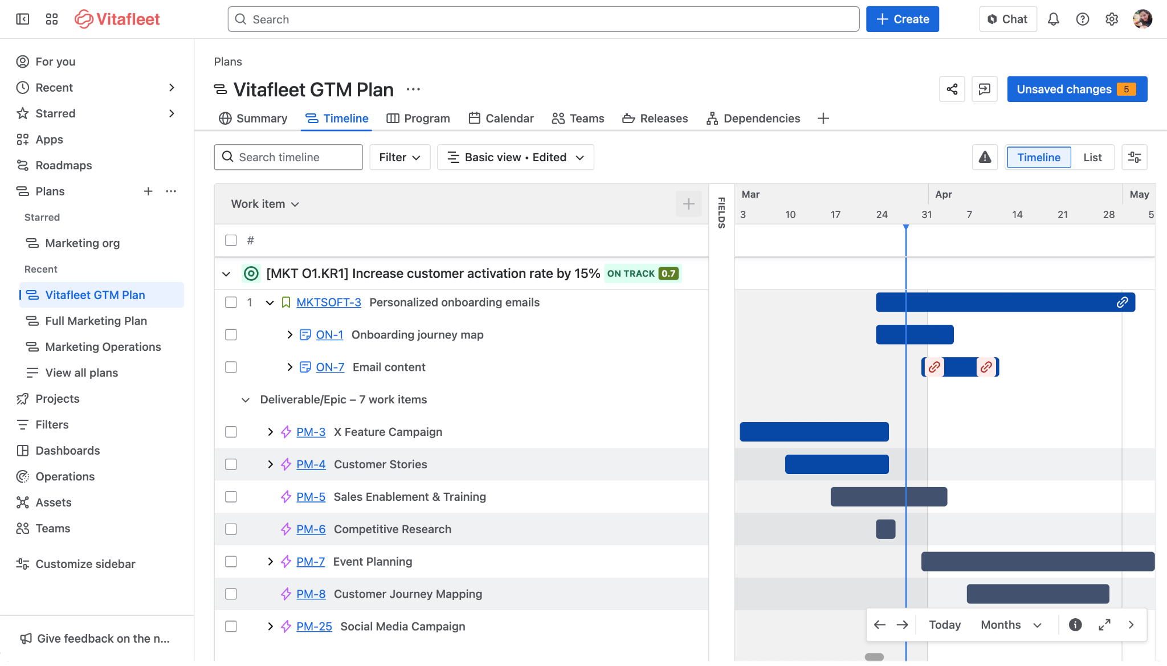The image size is (1167, 666).
Task: Open the Releases tab
Action: [655, 119]
